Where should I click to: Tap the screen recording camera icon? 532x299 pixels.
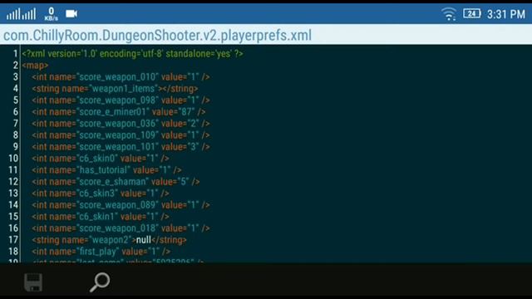click(71, 13)
